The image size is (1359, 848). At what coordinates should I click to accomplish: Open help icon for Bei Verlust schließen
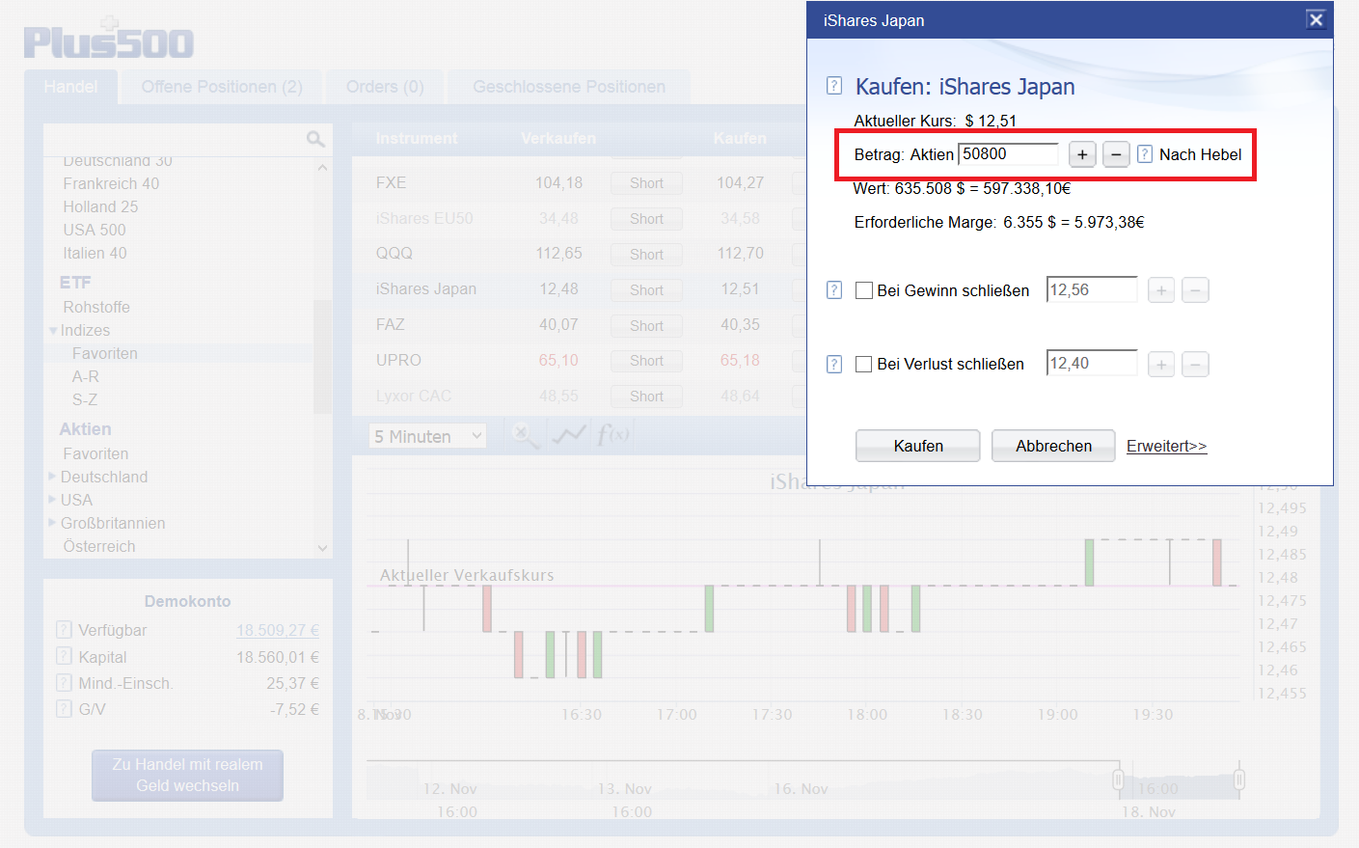[x=834, y=364]
